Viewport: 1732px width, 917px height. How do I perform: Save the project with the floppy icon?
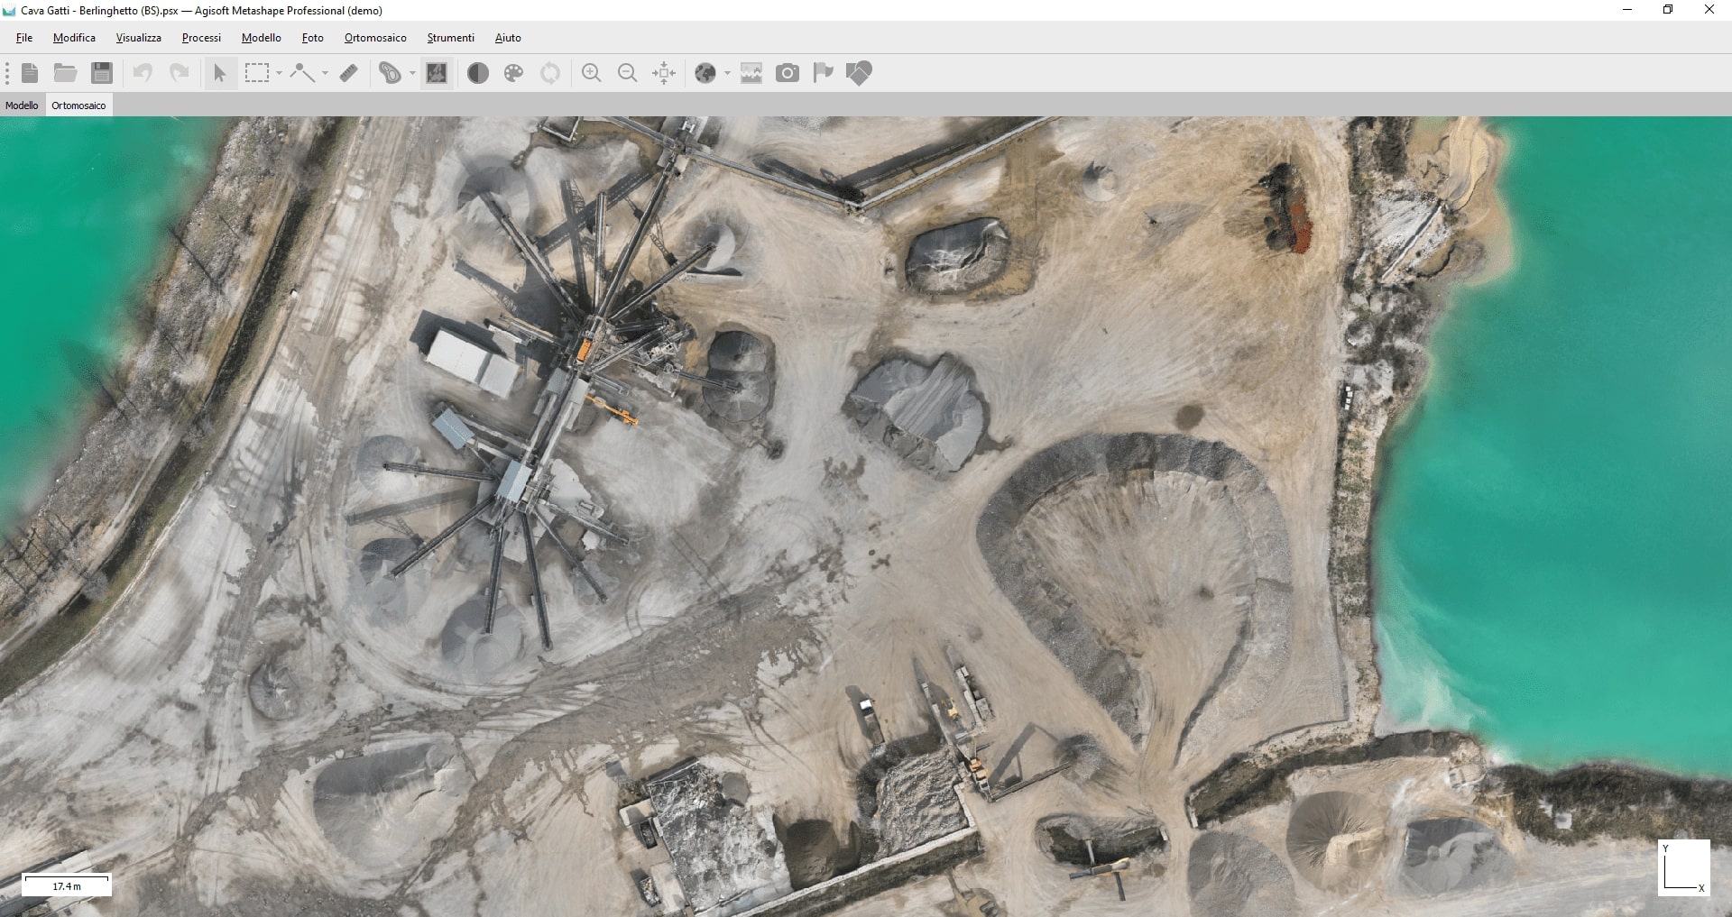point(102,73)
